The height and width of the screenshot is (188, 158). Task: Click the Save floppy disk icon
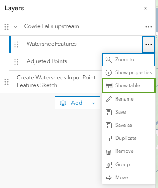(109, 112)
